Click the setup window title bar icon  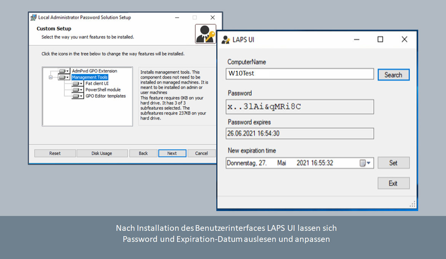pyautogui.click(x=34, y=18)
